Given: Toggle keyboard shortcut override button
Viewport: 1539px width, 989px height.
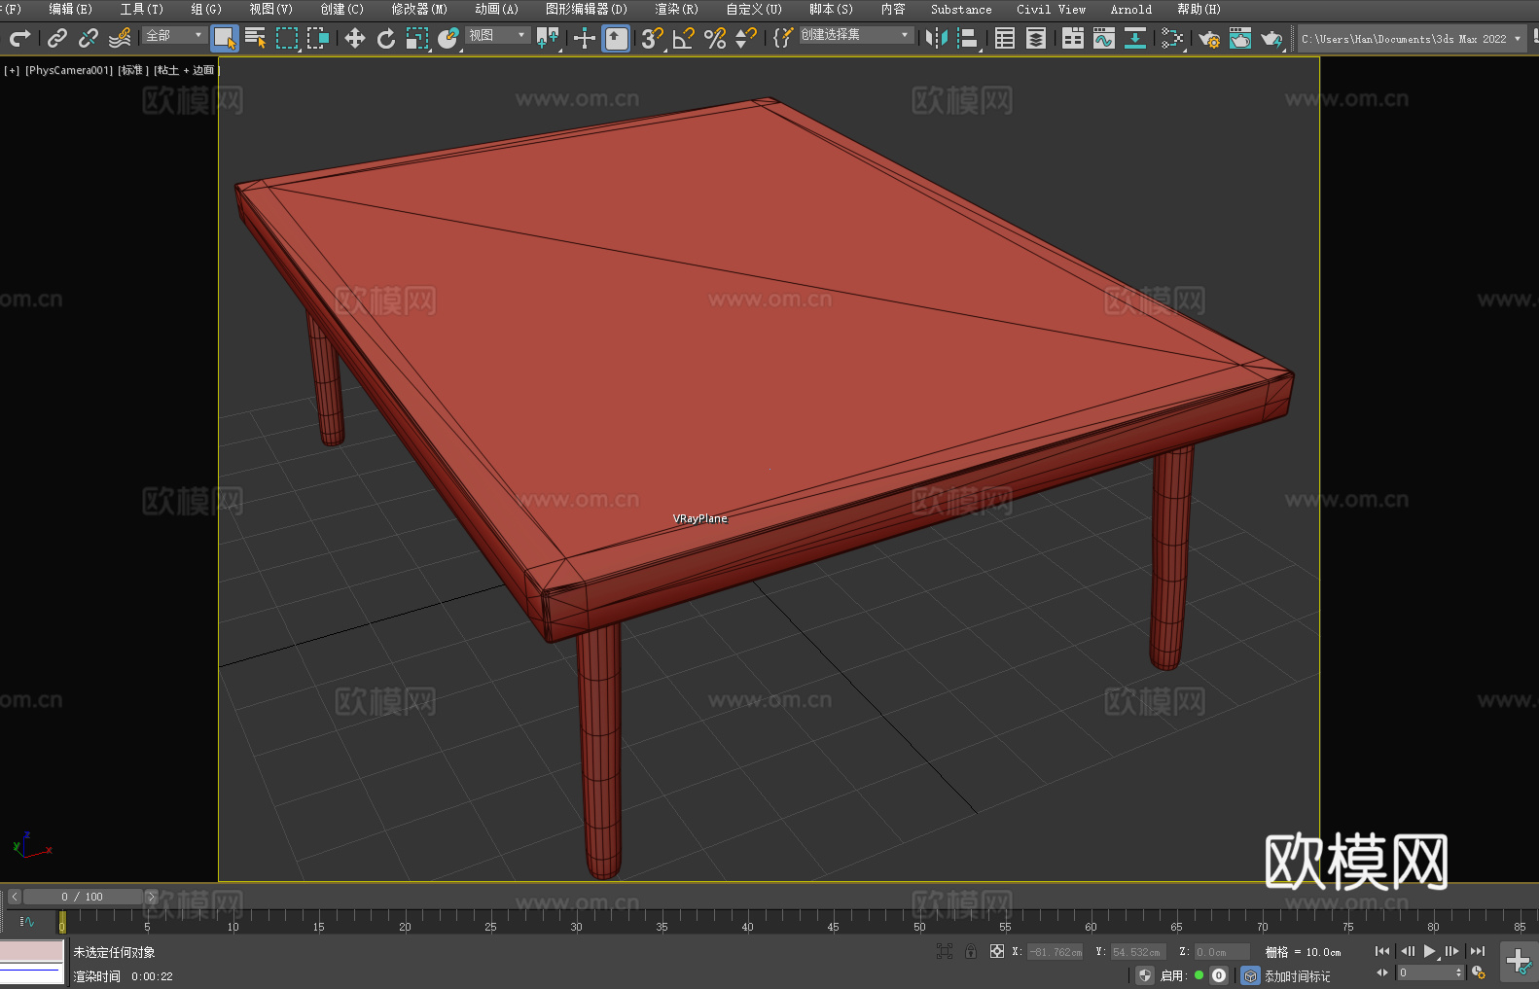Looking at the screenshot, I should coord(616,38).
